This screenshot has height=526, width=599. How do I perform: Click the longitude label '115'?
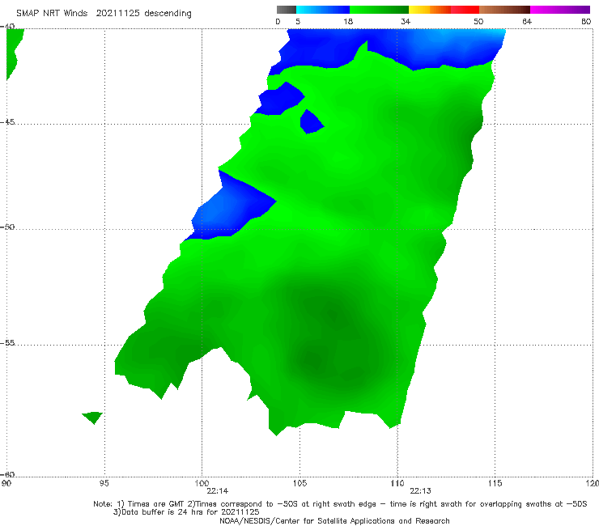495,484
